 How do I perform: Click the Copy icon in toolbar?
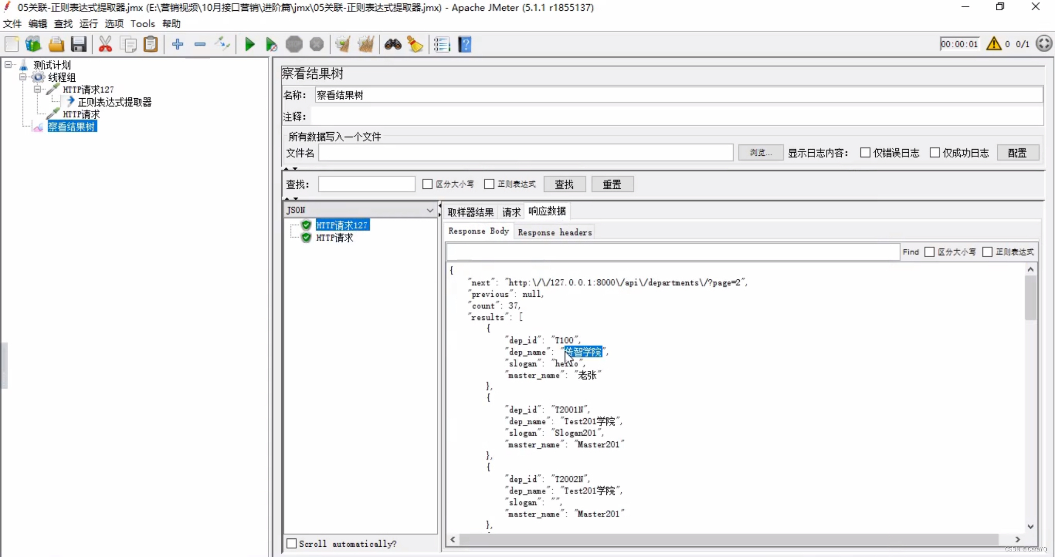coord(128,44)
